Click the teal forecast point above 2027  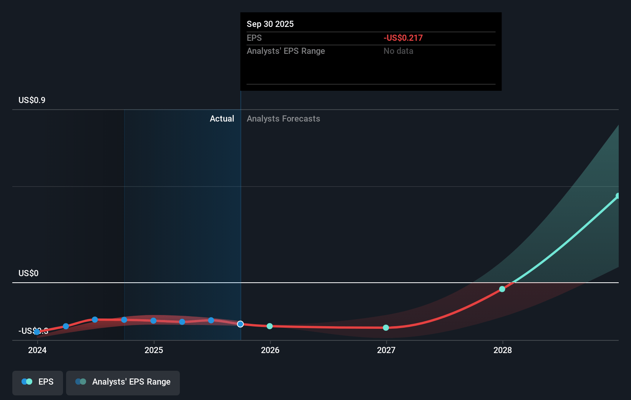[x=386, y=328]
